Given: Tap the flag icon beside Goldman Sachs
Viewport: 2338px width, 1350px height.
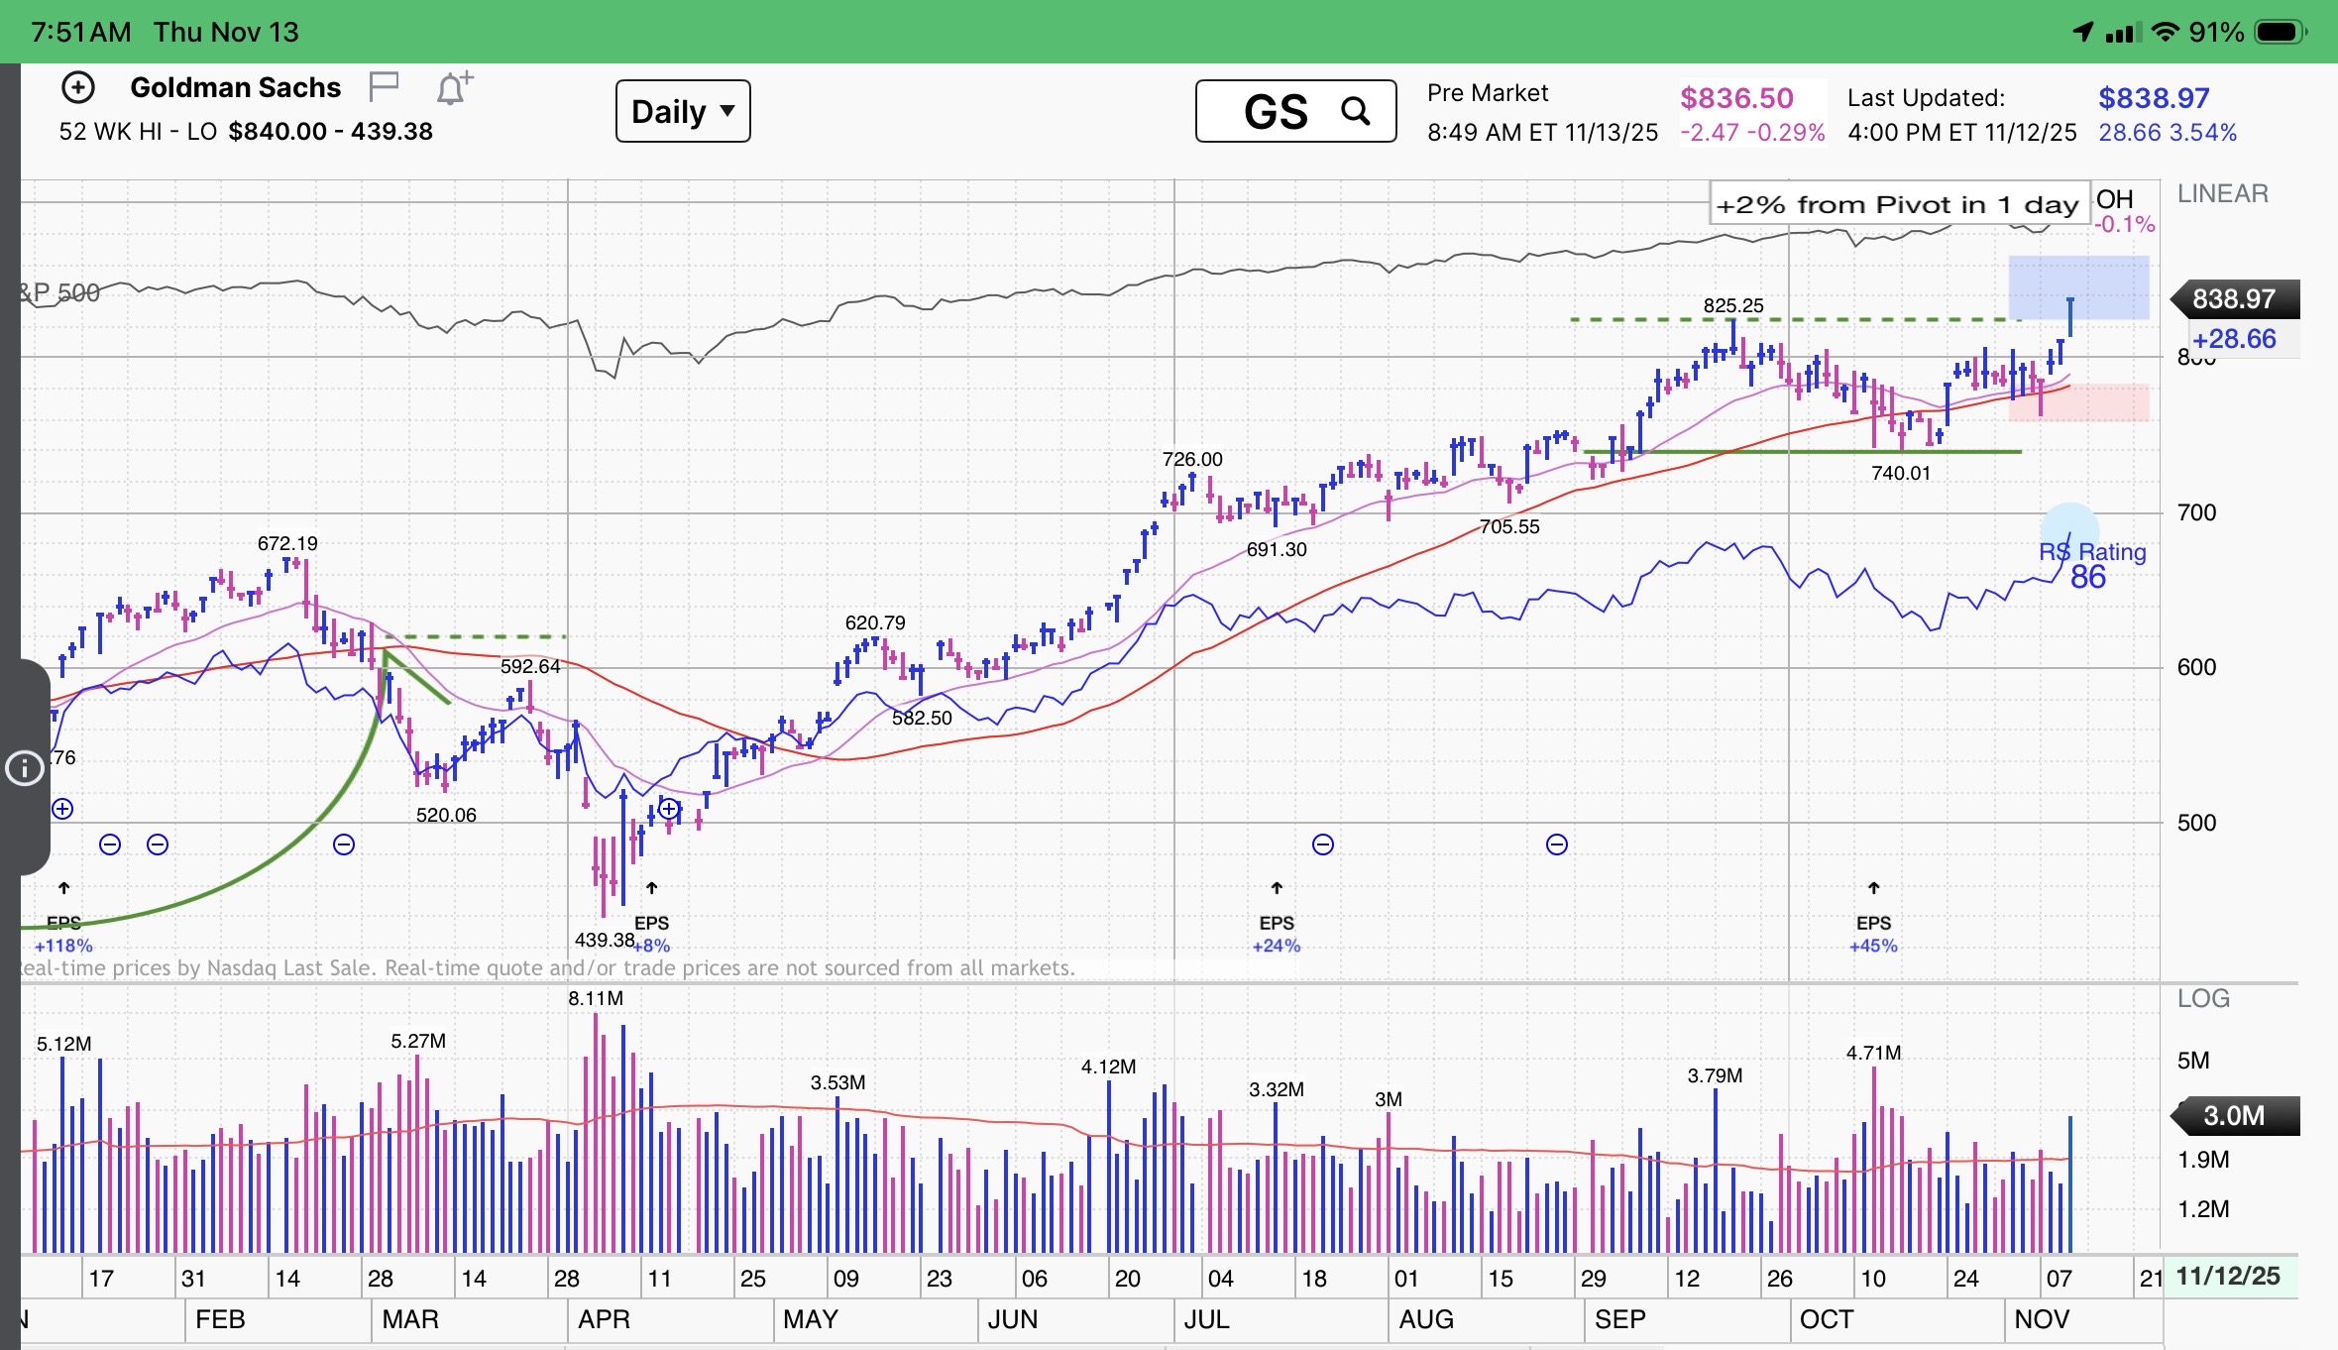Looking at the screenshot, I should click(384, 88).
